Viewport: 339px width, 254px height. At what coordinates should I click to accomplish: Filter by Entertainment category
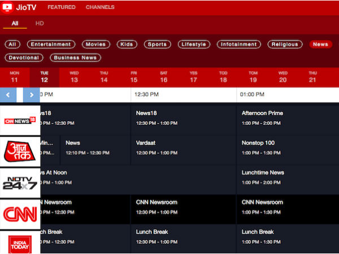[x=51, y=44]
